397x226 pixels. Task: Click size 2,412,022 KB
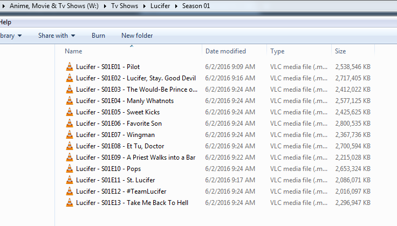(353, 90)
